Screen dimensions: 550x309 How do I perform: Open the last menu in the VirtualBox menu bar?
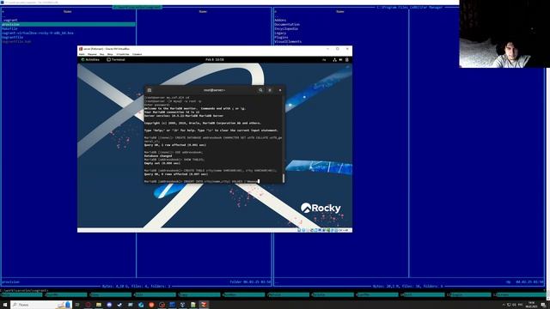click(137, 54)
